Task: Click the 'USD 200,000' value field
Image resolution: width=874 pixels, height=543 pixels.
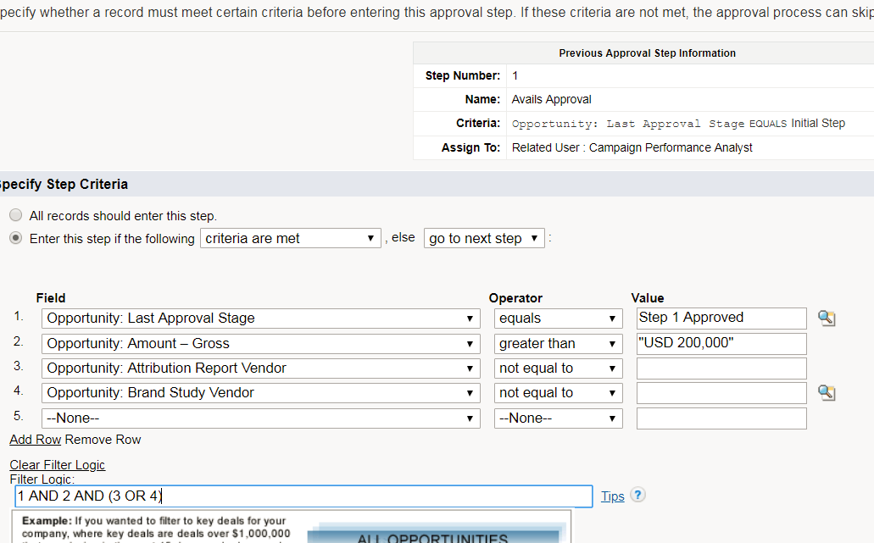Action: (721, 343)
